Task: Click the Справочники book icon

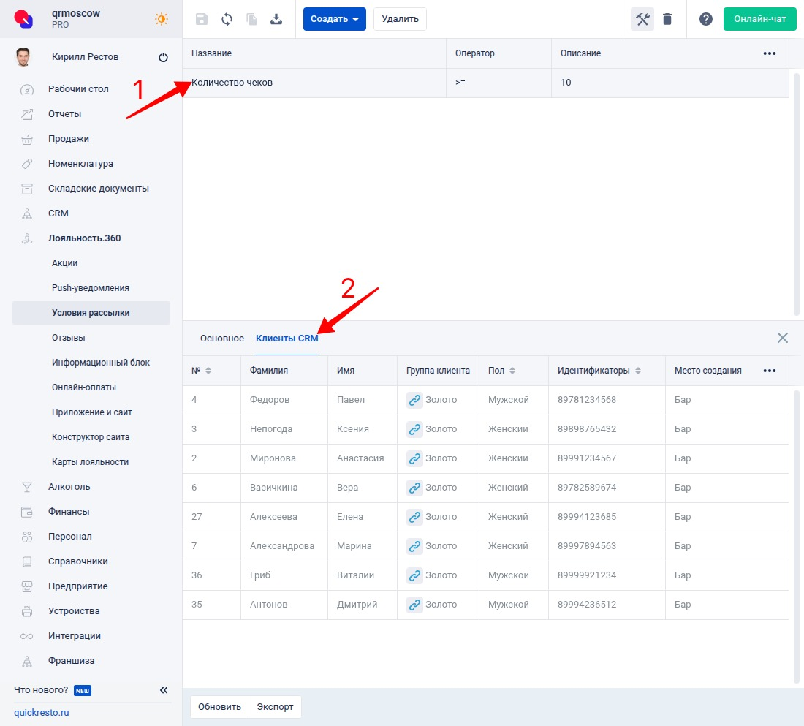Action: tap(26, 561)
